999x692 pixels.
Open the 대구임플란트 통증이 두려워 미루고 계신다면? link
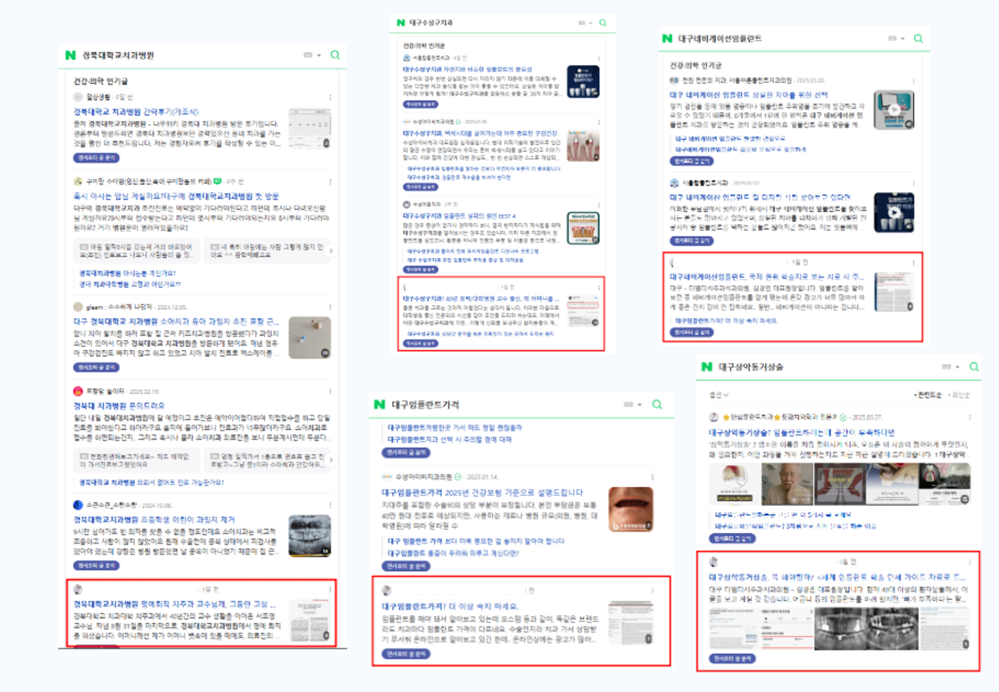(x=453, y=553)
